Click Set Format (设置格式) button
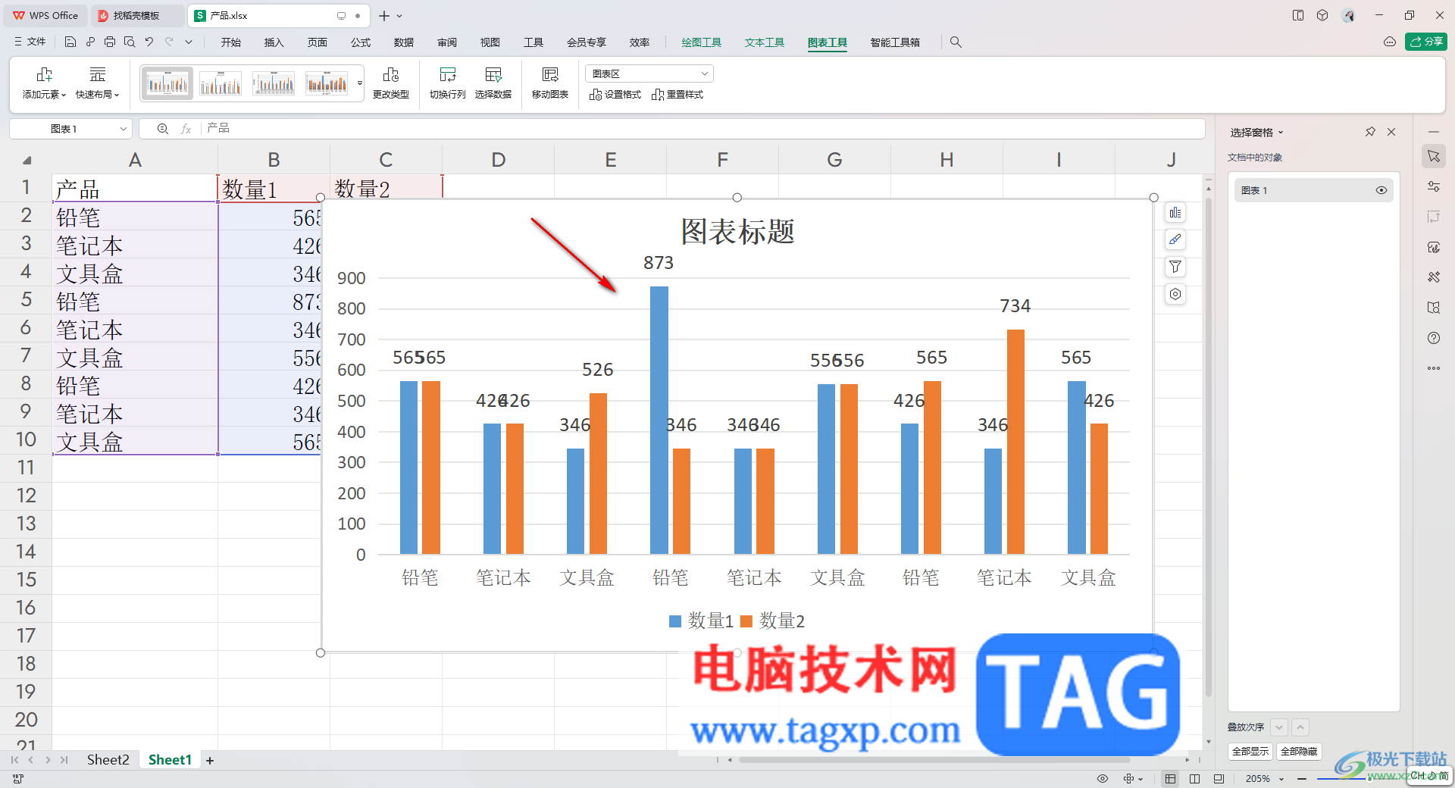This screenshot has height=788, width=1455. coord(615,95)
